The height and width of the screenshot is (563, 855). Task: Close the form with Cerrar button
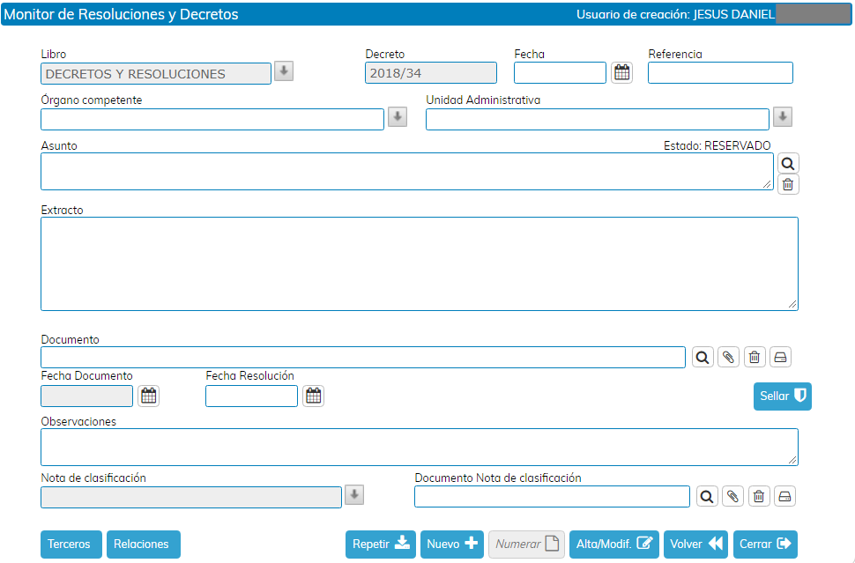766,544
